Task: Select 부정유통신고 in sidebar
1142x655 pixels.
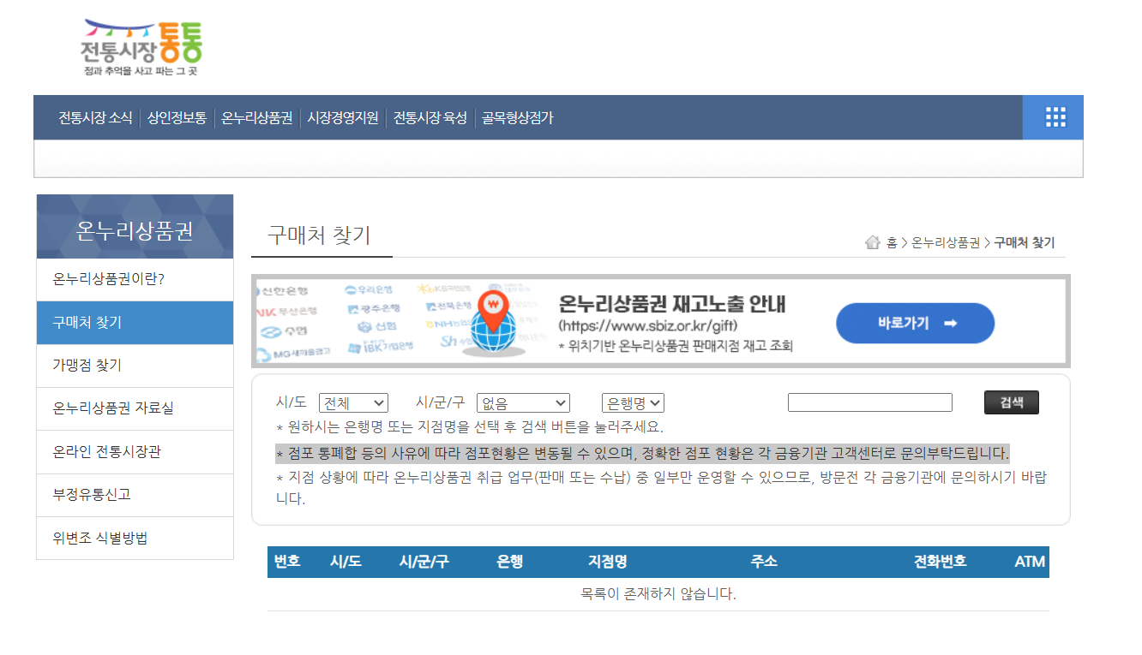Action: point(135,495)
